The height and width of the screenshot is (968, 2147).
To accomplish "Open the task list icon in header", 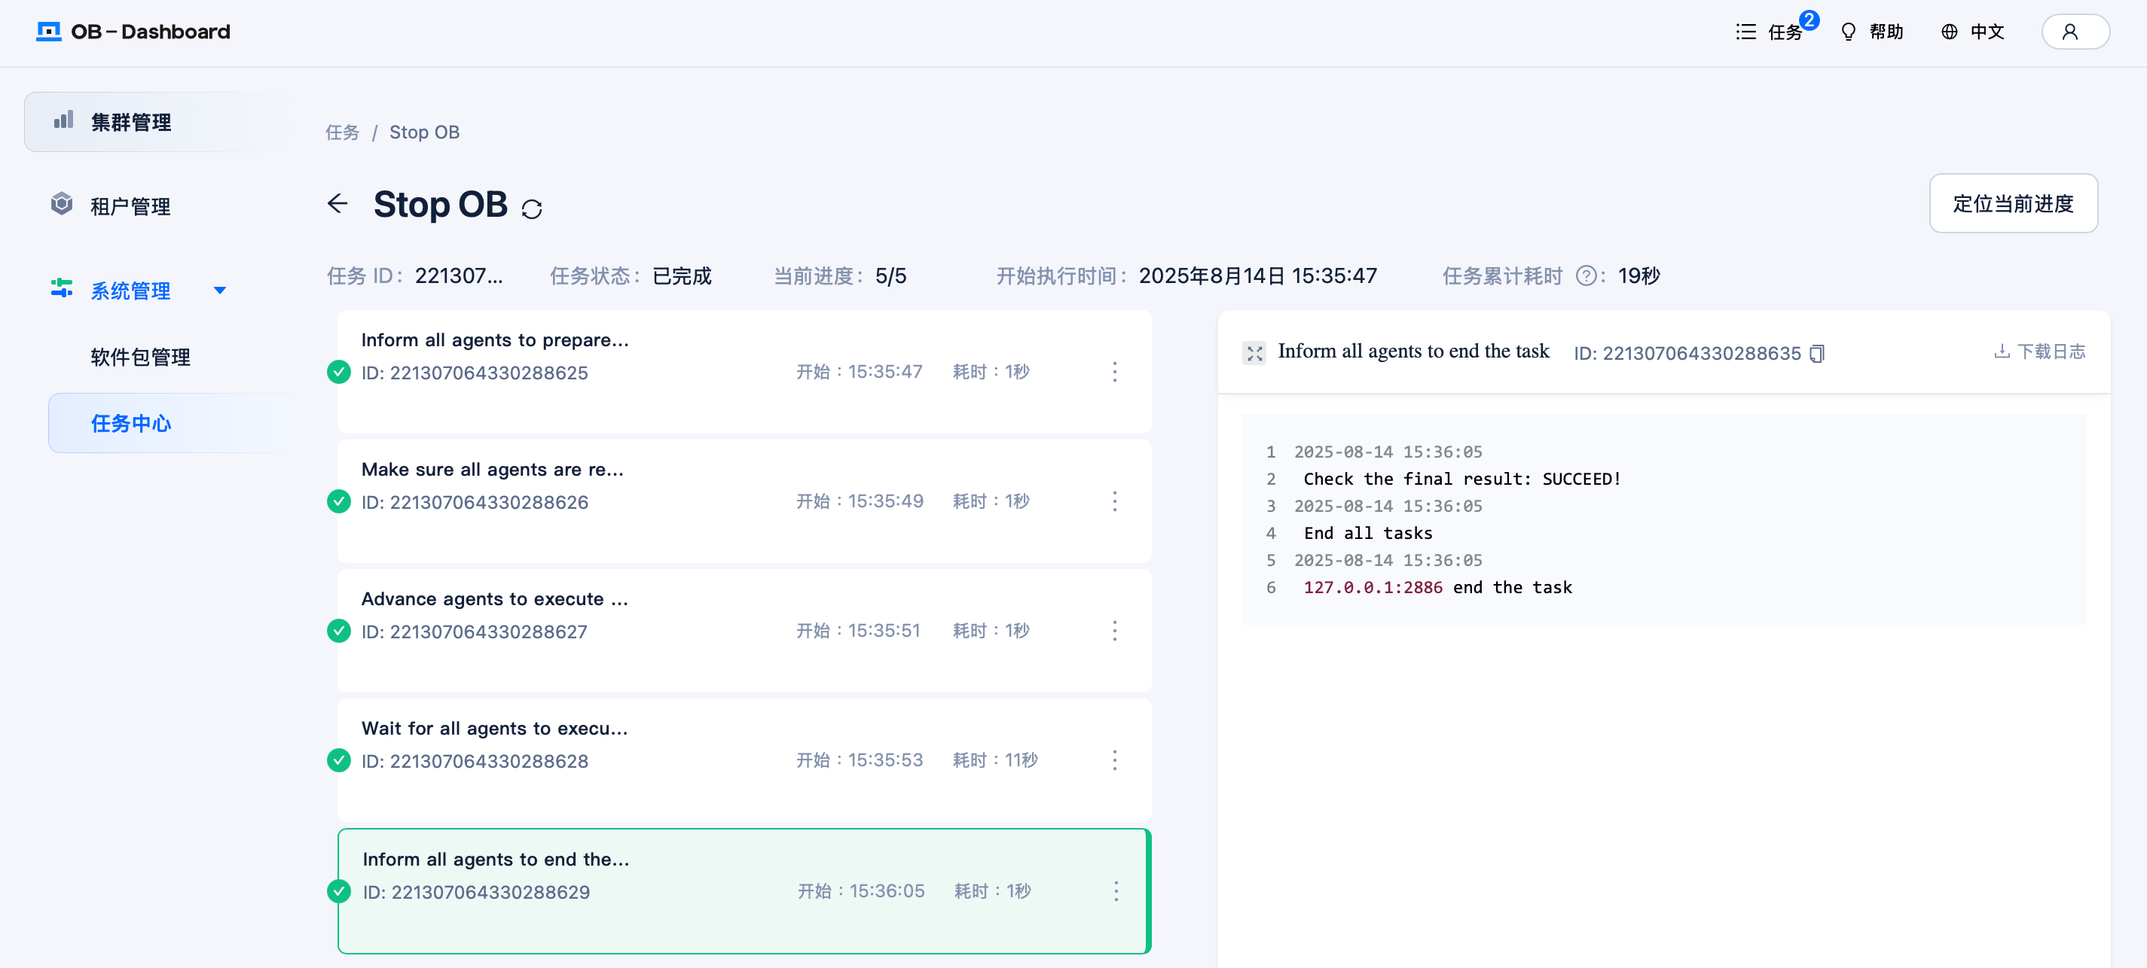I will (x=1745, y=32).
